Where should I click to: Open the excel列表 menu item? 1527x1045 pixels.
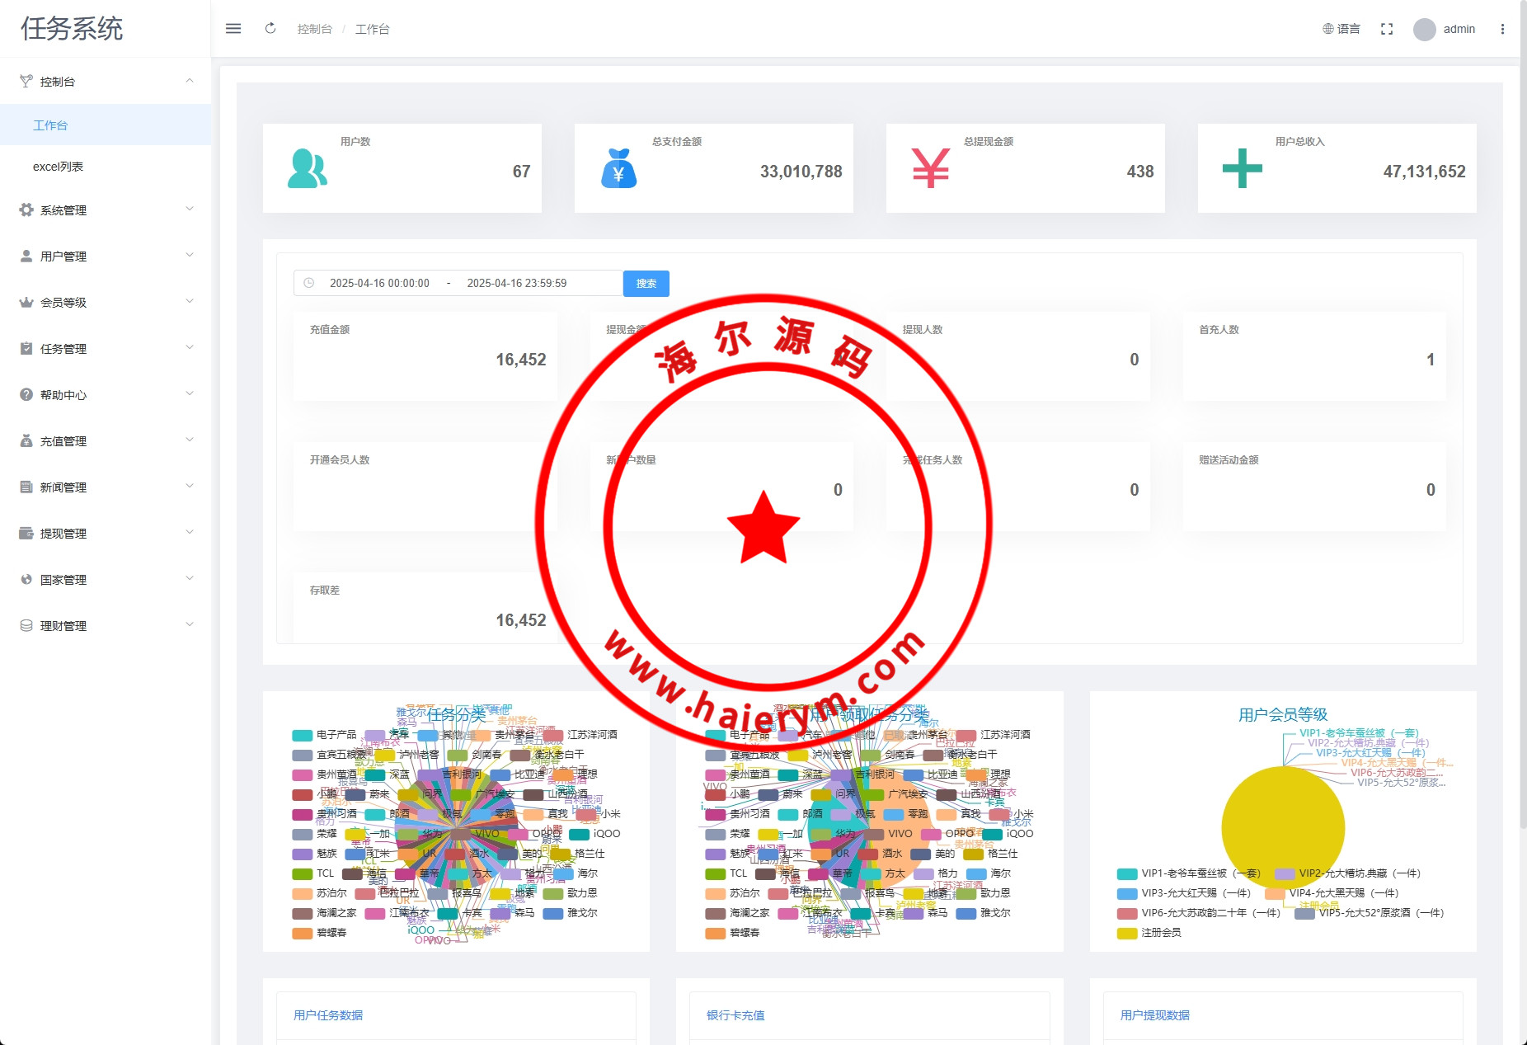[58, 167]
